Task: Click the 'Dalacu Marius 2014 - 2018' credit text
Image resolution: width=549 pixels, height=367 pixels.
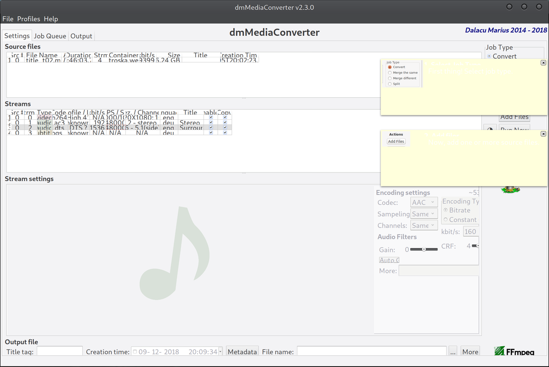Action: (x=506, y=30)
